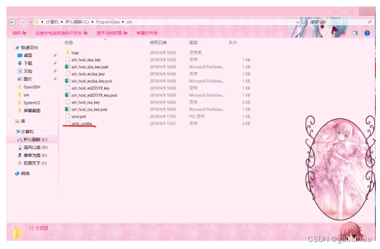Click the 2 KB size of ssh_host_rsa_key

click(246, 102)
